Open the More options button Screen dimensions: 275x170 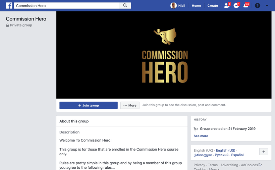130,105
